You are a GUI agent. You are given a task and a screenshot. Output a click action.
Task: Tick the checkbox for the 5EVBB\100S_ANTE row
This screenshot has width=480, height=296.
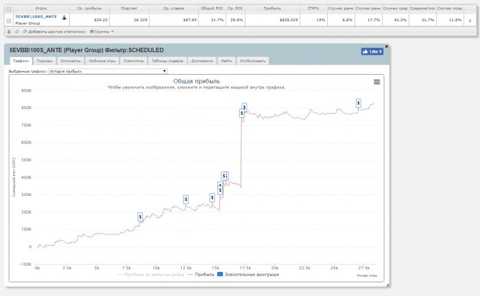click(8, 21)
